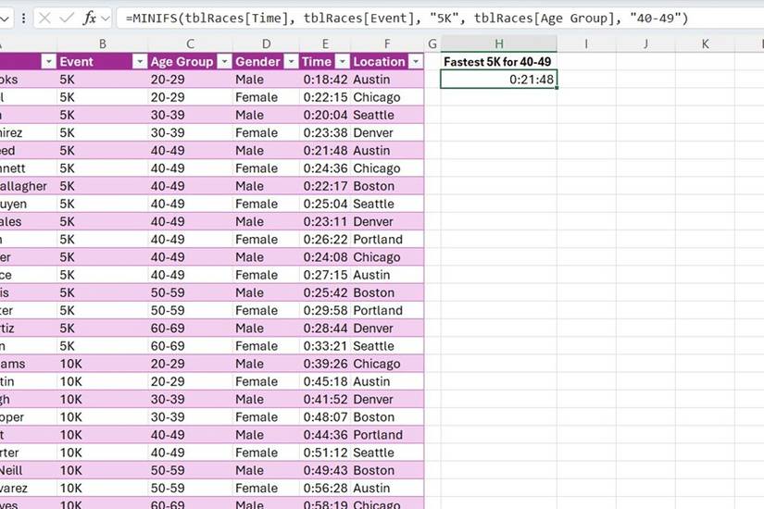764x509 pixels.
Task: Select column J header
Action: tap(645, 43)
